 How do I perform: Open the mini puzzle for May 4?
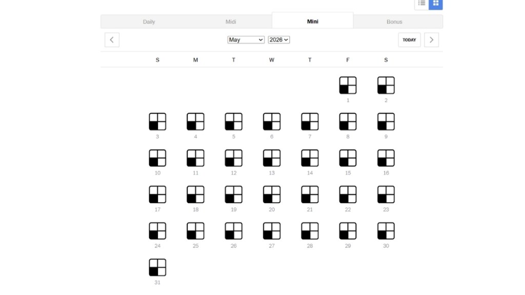tap(195, 122)
